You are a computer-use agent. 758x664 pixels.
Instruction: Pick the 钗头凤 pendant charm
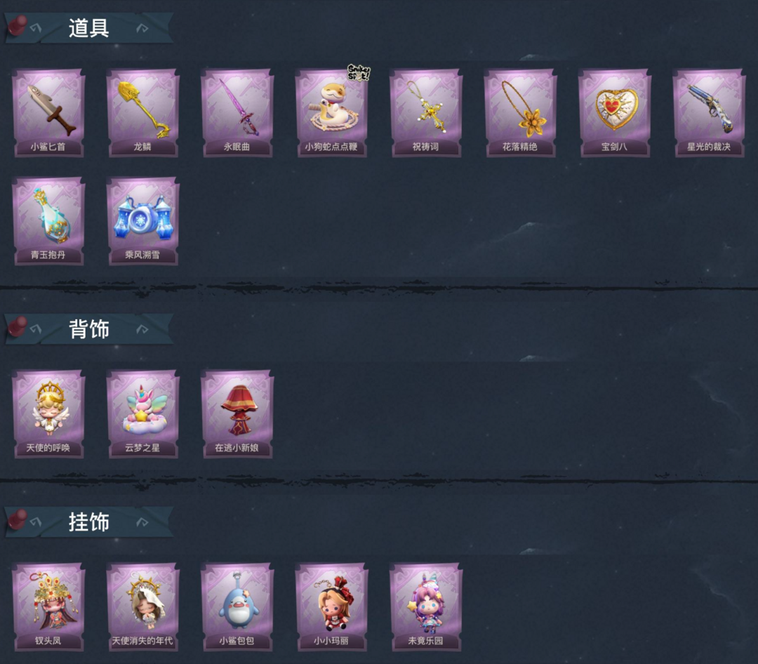pyautogui.click(x=48, y=607)
